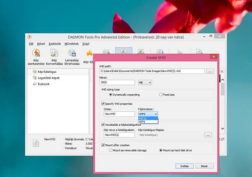Open the Súgó menu

(x=86, y=44)
